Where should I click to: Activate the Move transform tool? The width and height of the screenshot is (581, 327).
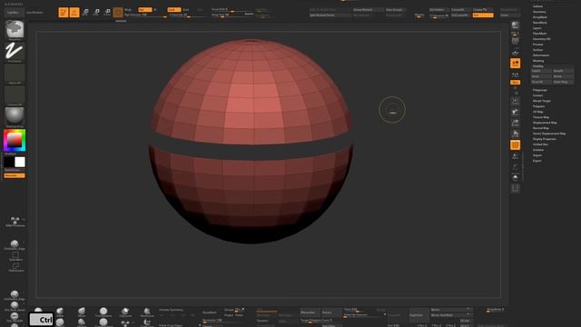(85, 12)
